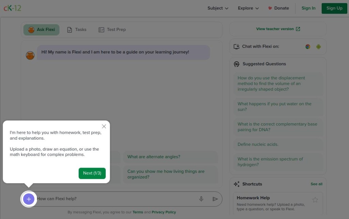Open the Test Prep tab
The image size is (349, 219).
click(x=112, y=30)
